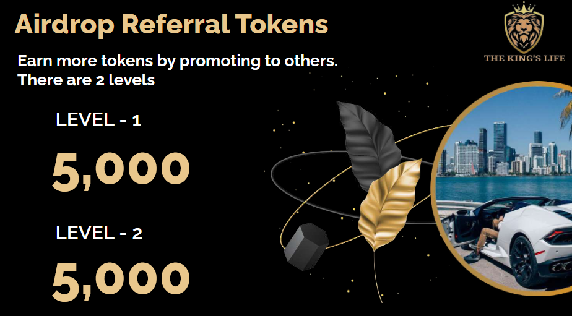Click the gold crown atop the lion logo

pos(524,7)
